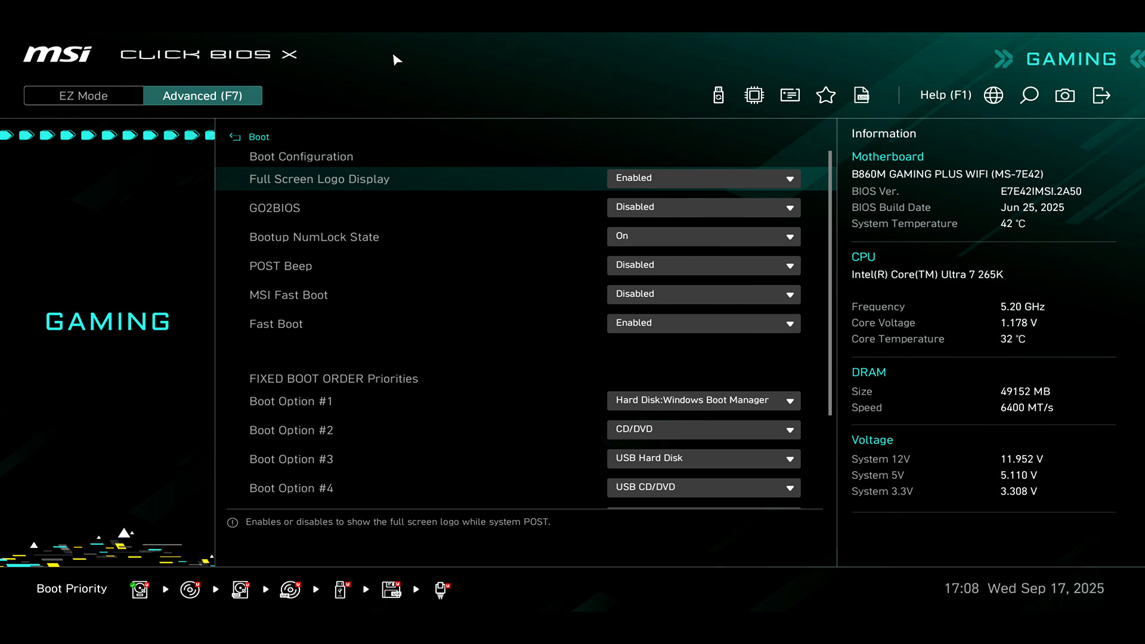Open the LOG file icon
The width and height of the screenshot is (1145, 644).
click(862, 95)
